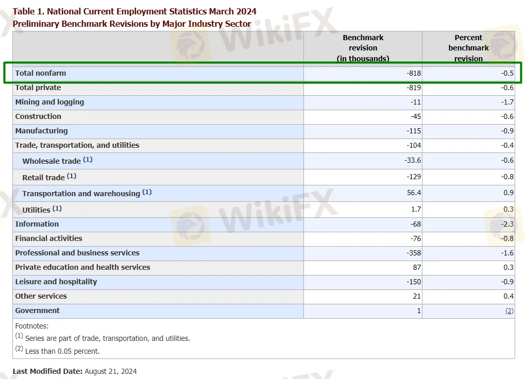Select the 'Less than 0.05 percent' footnote text
Viewport: 526px width, 379px height.
[x=62, y=351]
